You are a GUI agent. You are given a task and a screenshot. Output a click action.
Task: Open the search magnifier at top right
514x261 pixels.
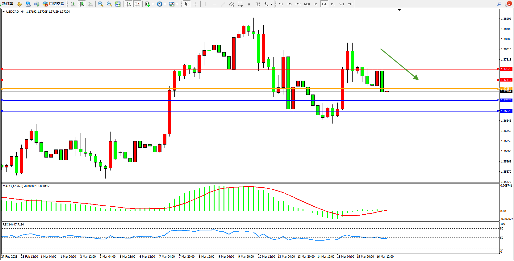(x=499, y=4)
